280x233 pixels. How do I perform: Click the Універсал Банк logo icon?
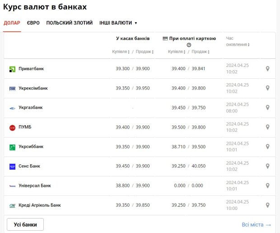click(12, 186)
